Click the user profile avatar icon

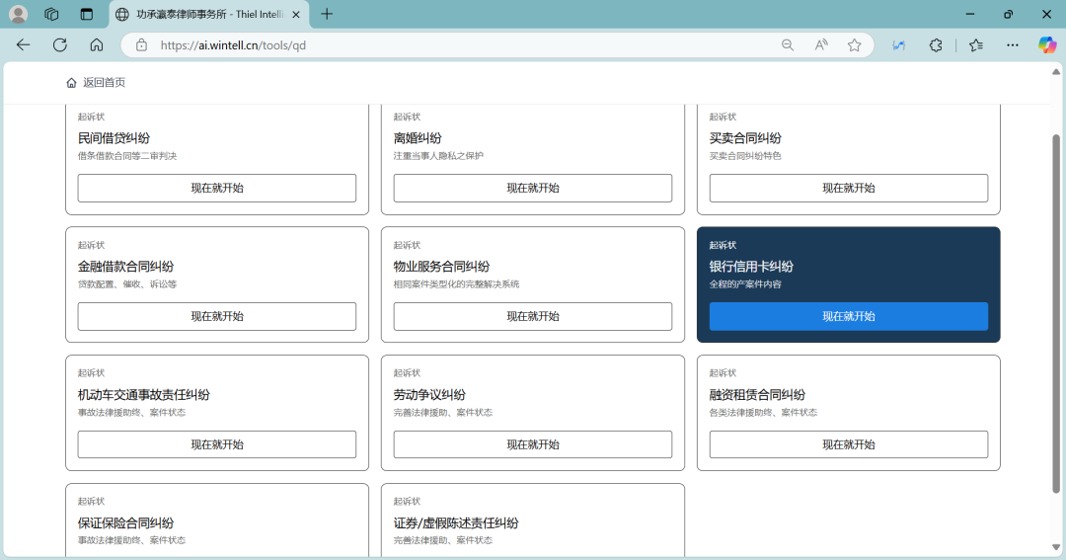(x=18, y=14)
